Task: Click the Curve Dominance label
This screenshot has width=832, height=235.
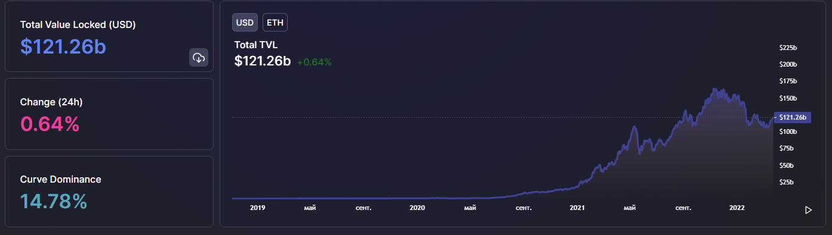Action: pyautogui.click(x=61, y=179)
